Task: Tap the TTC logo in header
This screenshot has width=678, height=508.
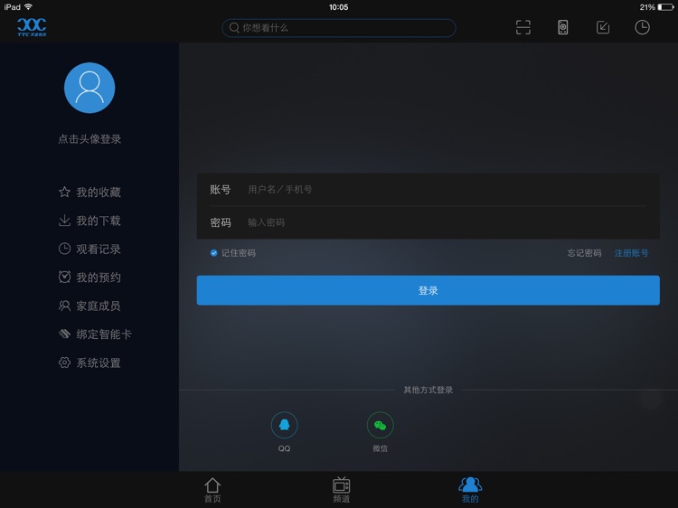Action: [x=32, y=27]
